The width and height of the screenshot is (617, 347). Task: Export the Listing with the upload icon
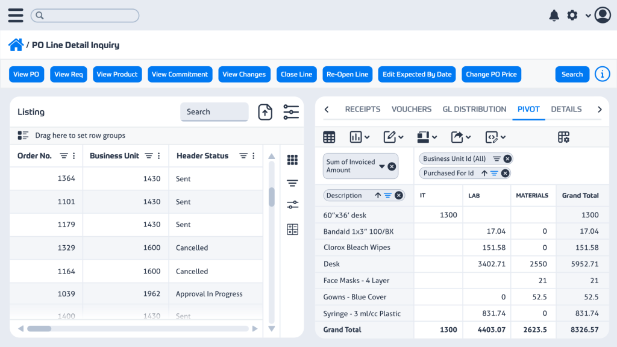pyautogui.click(x=265, y=112)
